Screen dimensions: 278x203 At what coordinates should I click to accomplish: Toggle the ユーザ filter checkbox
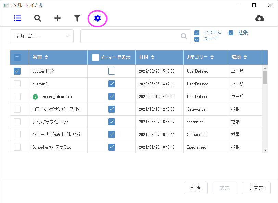pos(197,39)
